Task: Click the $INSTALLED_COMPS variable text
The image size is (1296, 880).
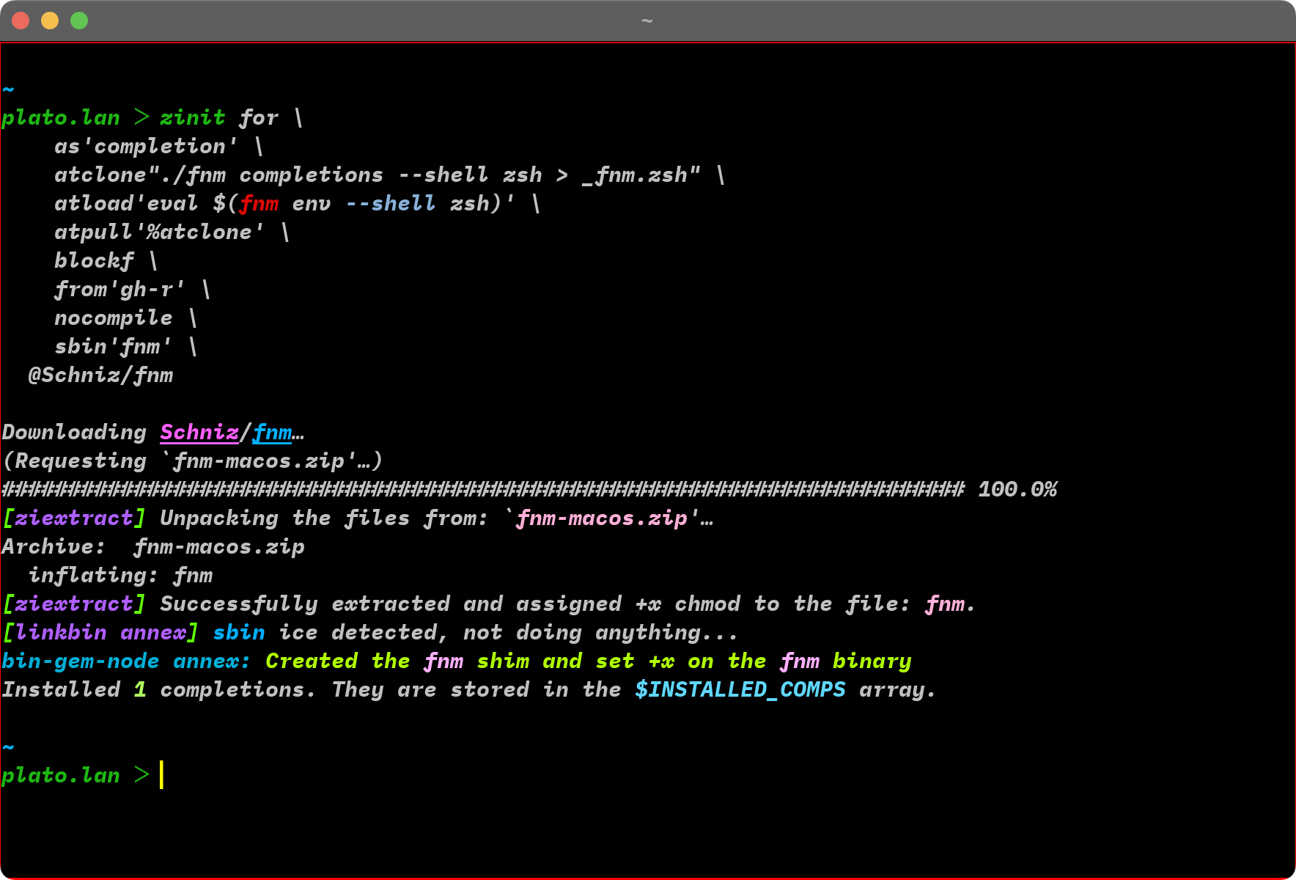Action: [739, 689]
